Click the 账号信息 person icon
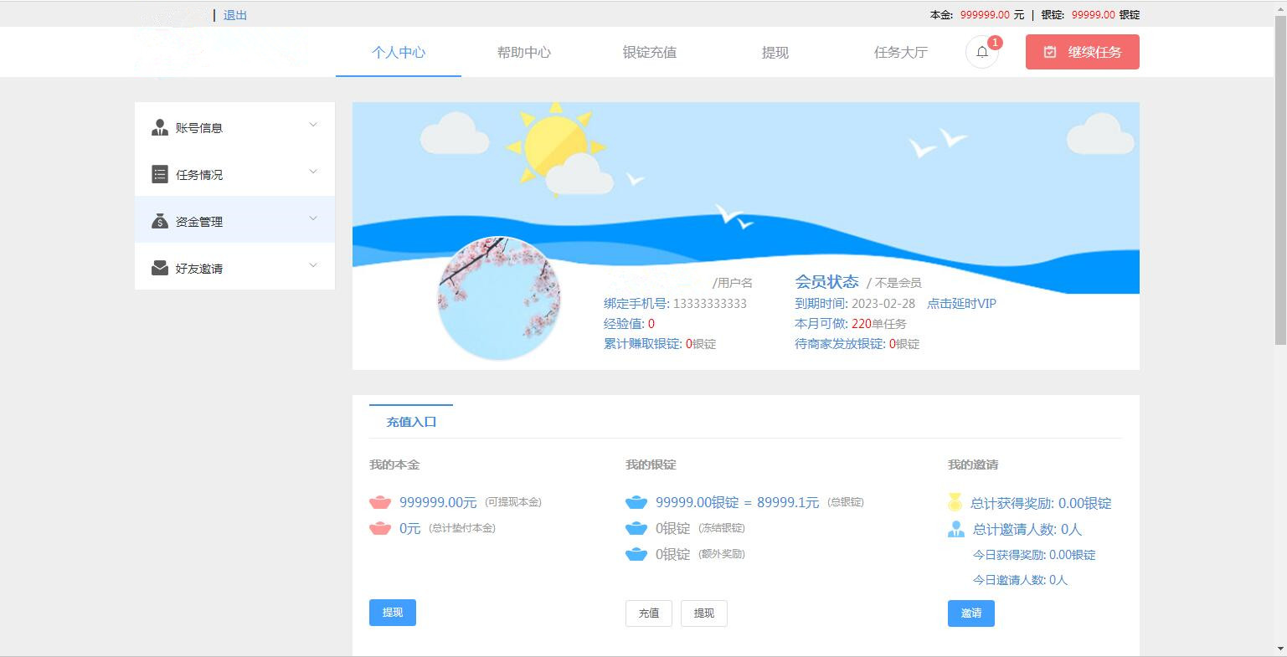This screenshot has height=657, width=1287. pyautogui.click(x=160, y=127)
